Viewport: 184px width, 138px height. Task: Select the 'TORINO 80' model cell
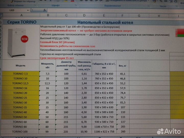(20, 127)
